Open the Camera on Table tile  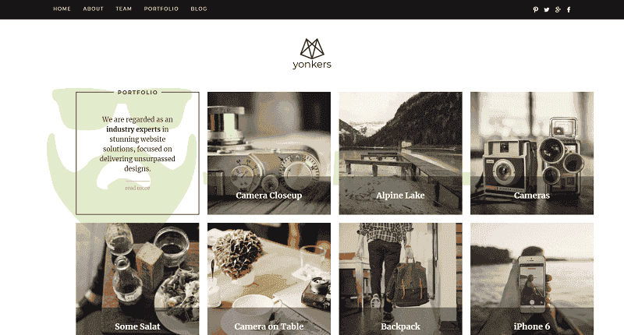pos(269,279)
